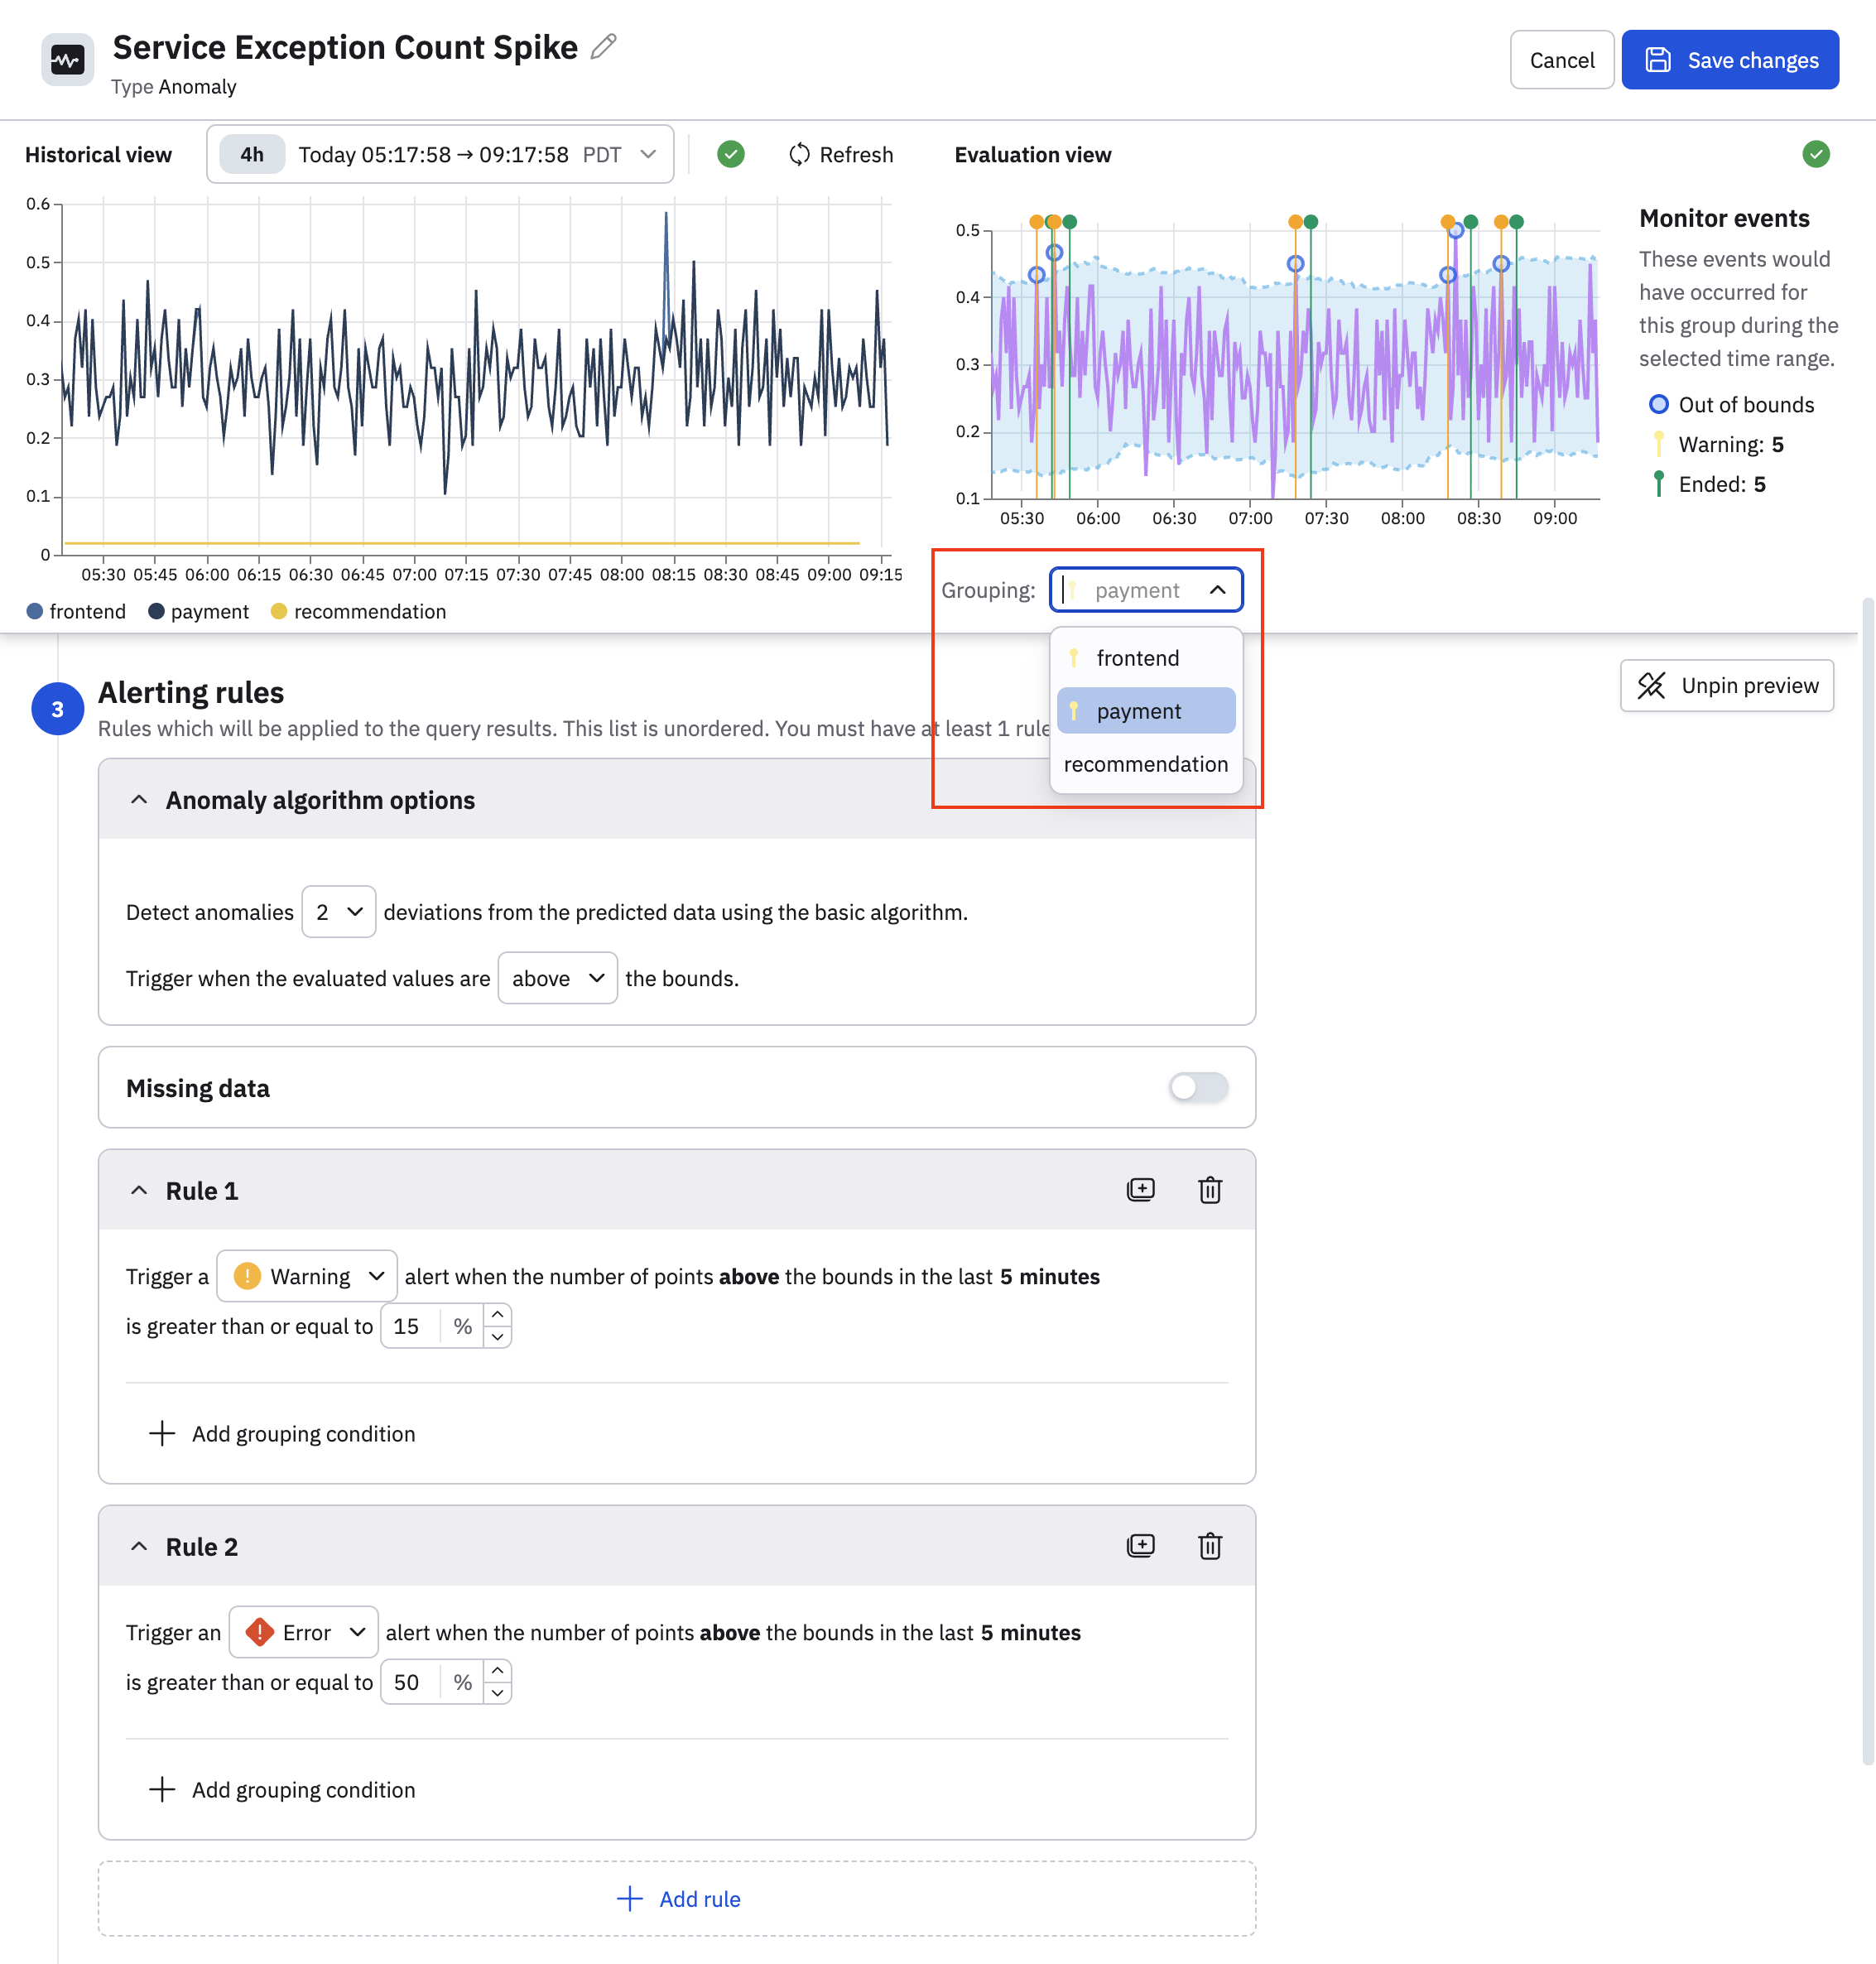Duplicate Rule 1 using the copy icon
The height and width of the screenshot is (1964, 1876).
[x=1140, y=1190]
